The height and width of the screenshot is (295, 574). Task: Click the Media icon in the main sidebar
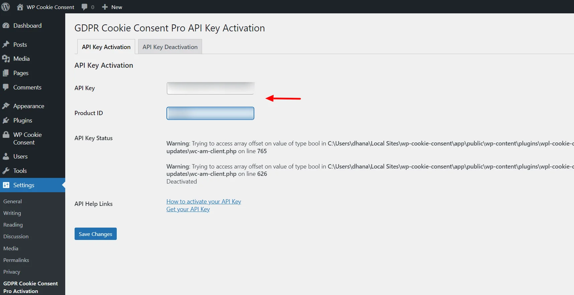6,59
